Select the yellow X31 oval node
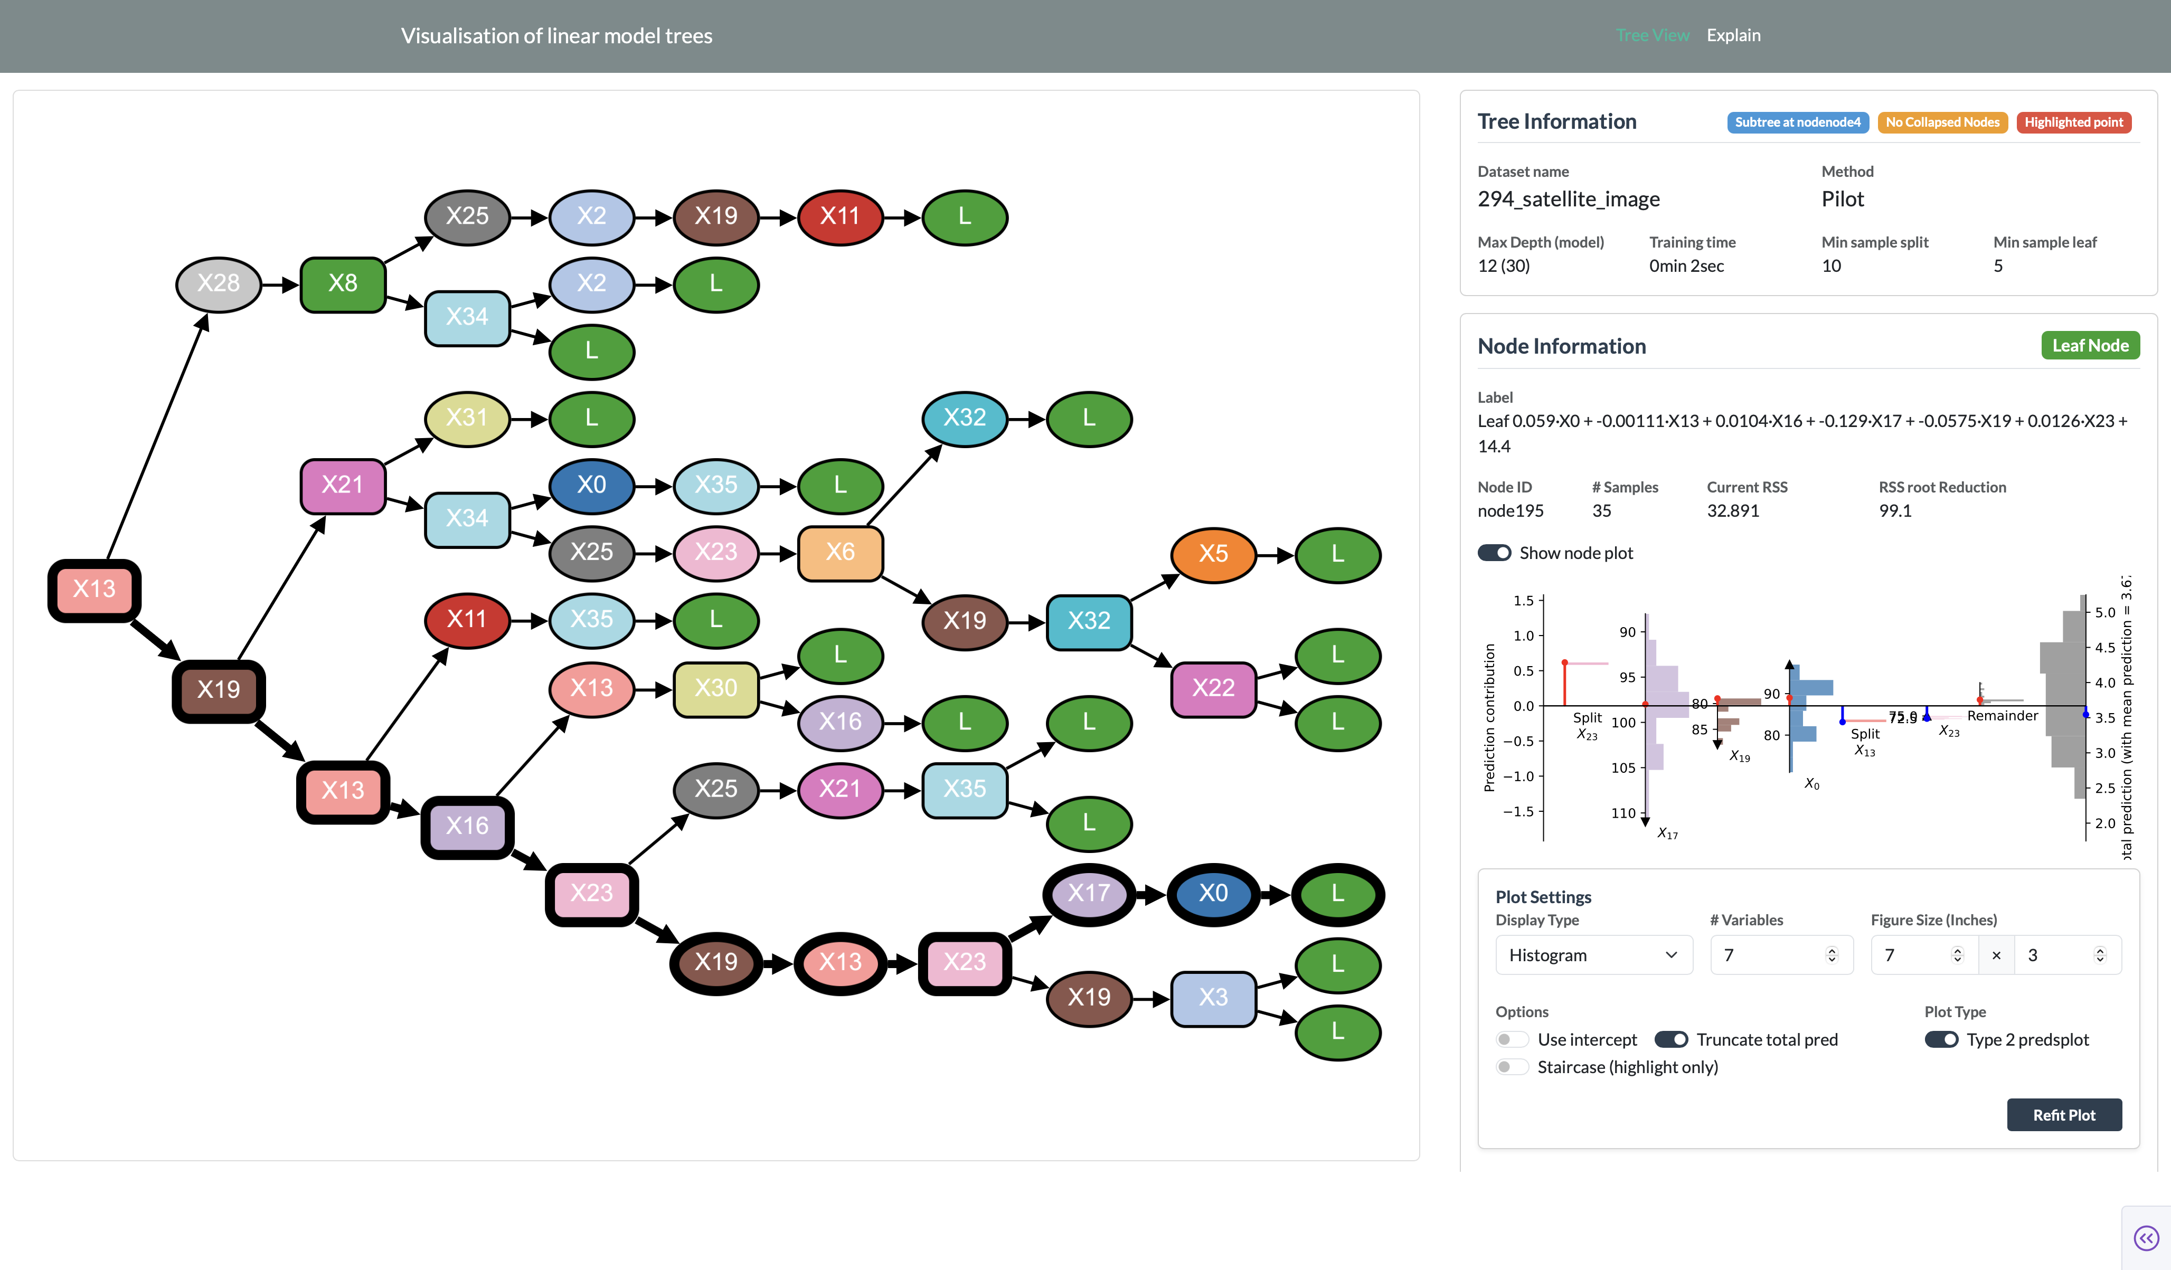The width and height of the screenshot is (2171, 1270). [467, 419]
